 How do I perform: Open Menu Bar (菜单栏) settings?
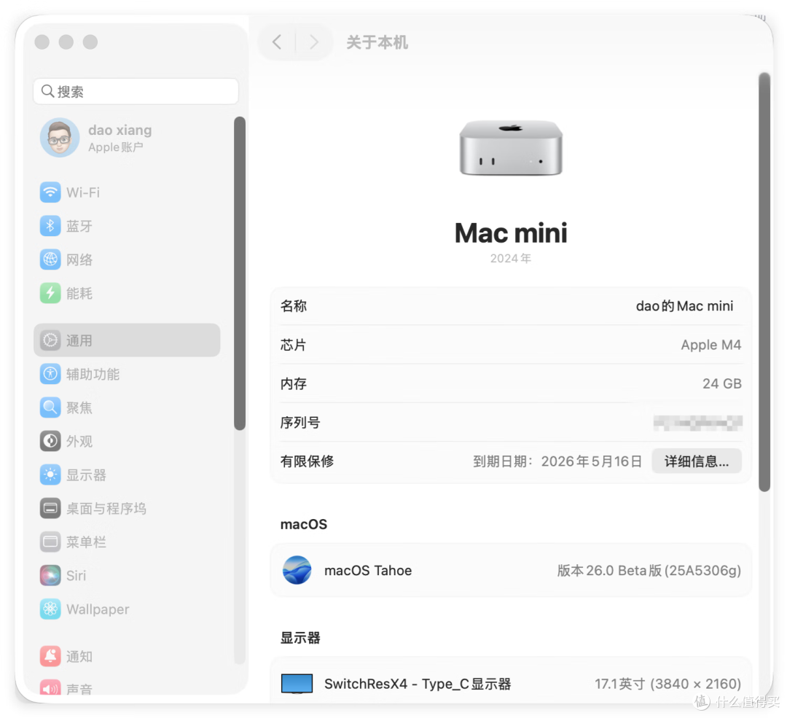pyautogui.click(x=86, y=542)
